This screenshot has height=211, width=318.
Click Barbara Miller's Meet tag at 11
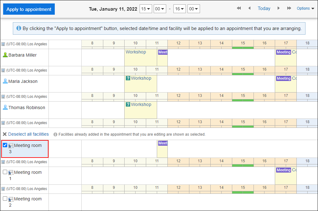click(163, 52)
